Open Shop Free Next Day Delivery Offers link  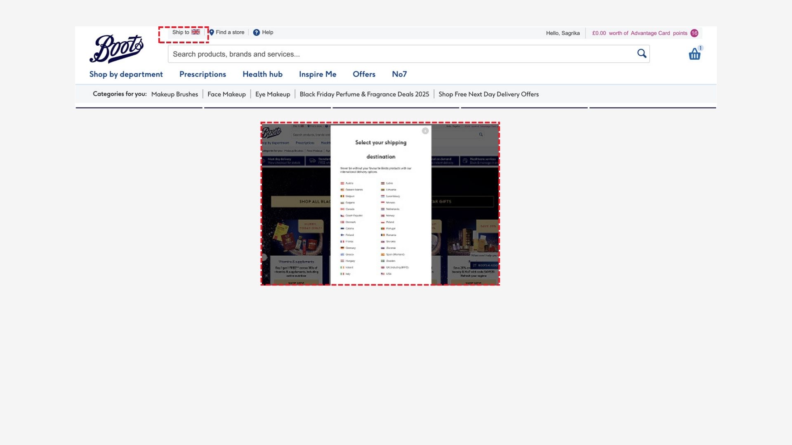pos(488,94)
